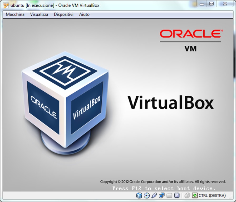Screen dimensions: 236x202
Task: Open the Aiuto menu
Action: point(84,15)
